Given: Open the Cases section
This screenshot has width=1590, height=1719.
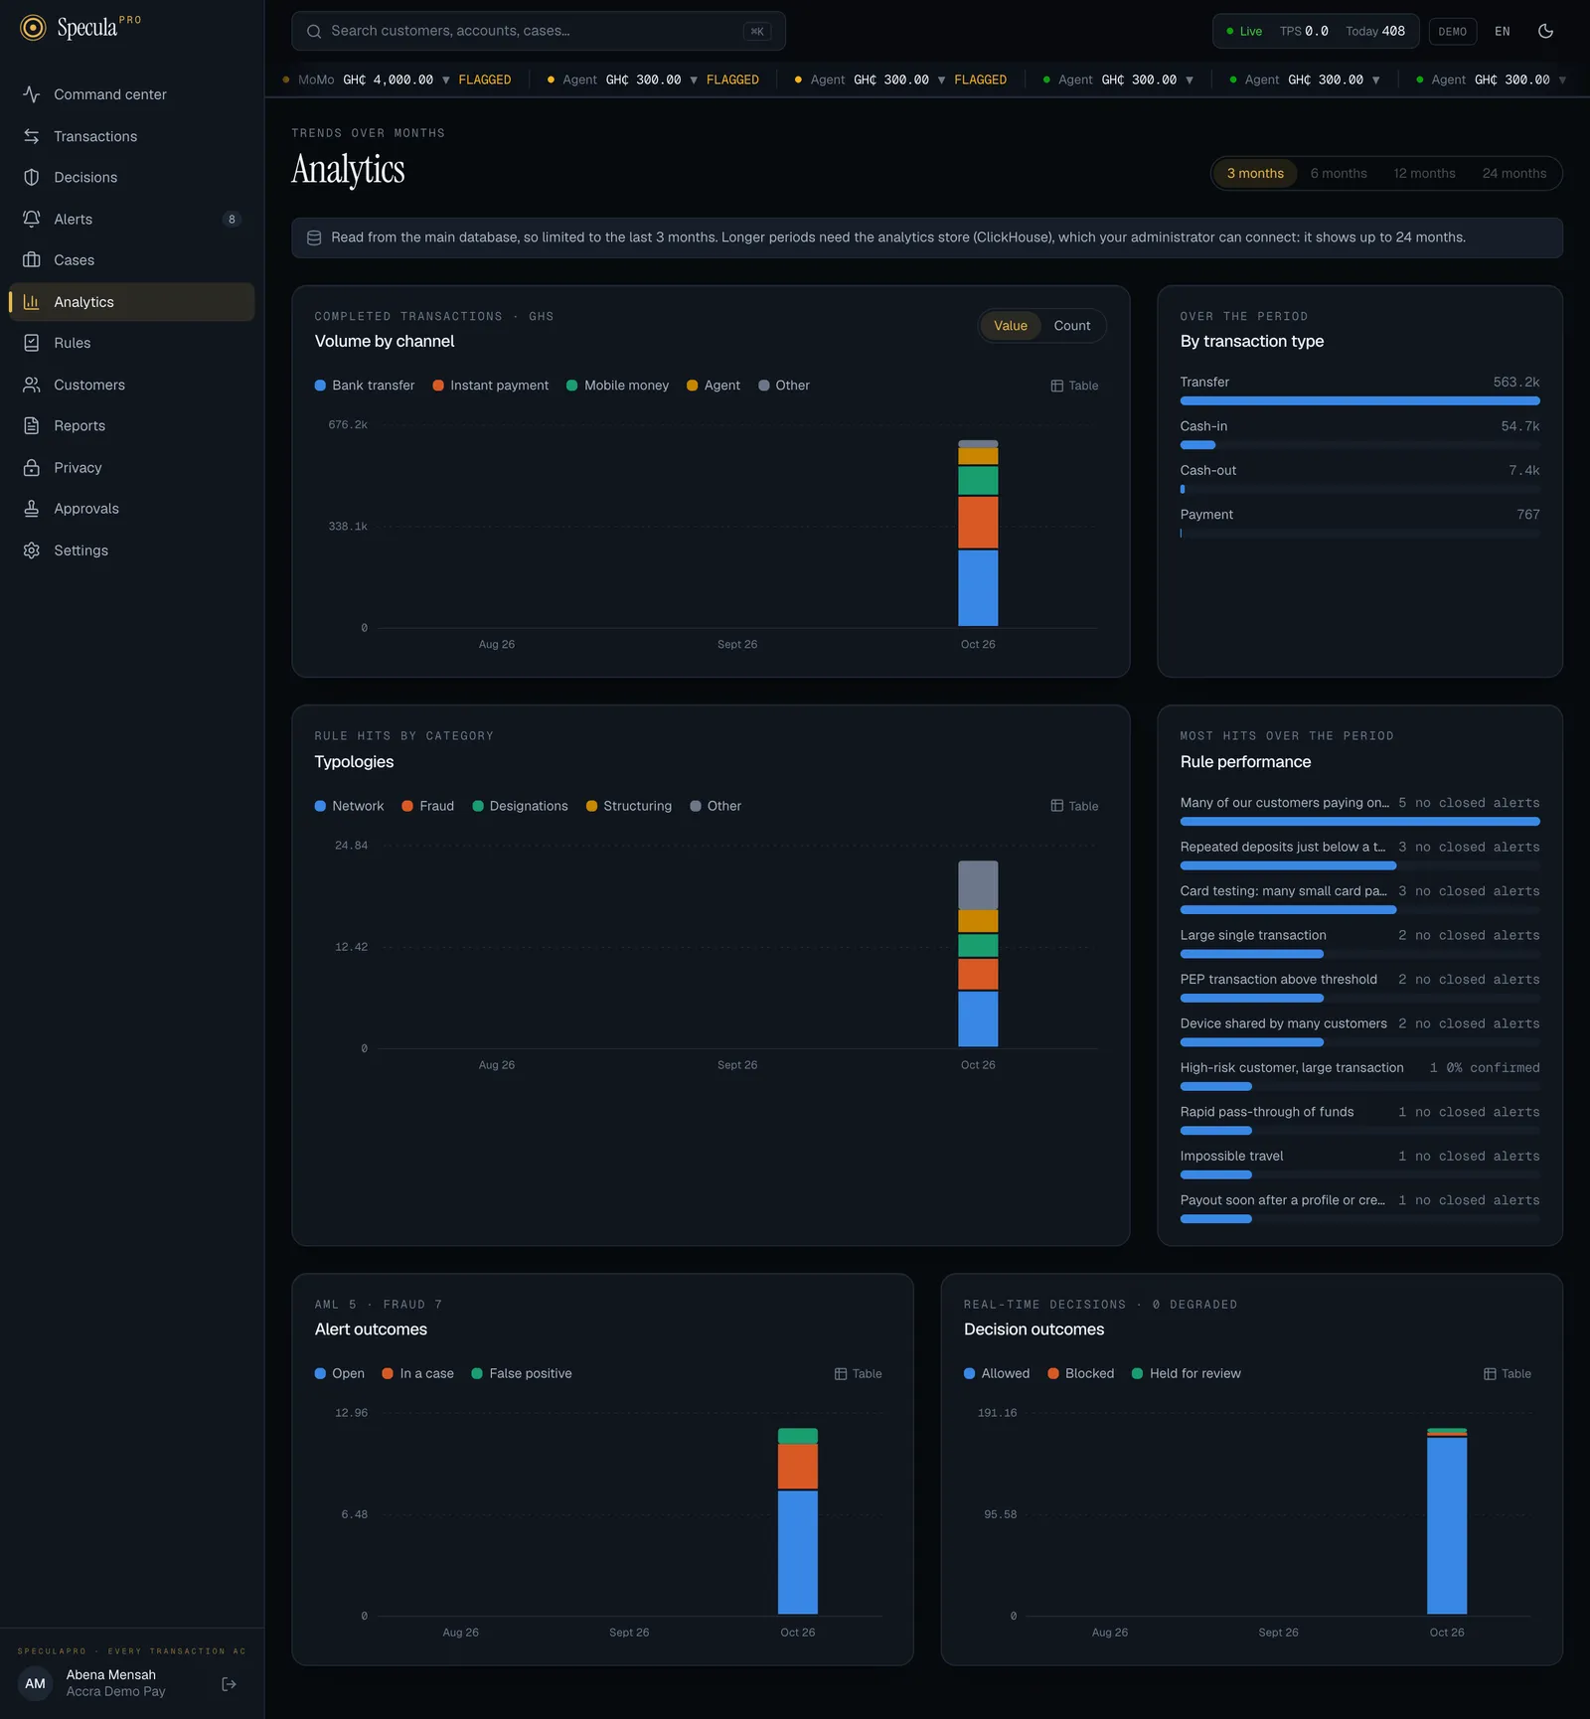Looking at the screenshot, I should (x=131, y=260).
